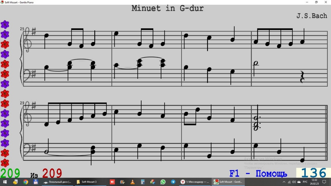
Task: Click measure number 25
Action: point(22,29)
